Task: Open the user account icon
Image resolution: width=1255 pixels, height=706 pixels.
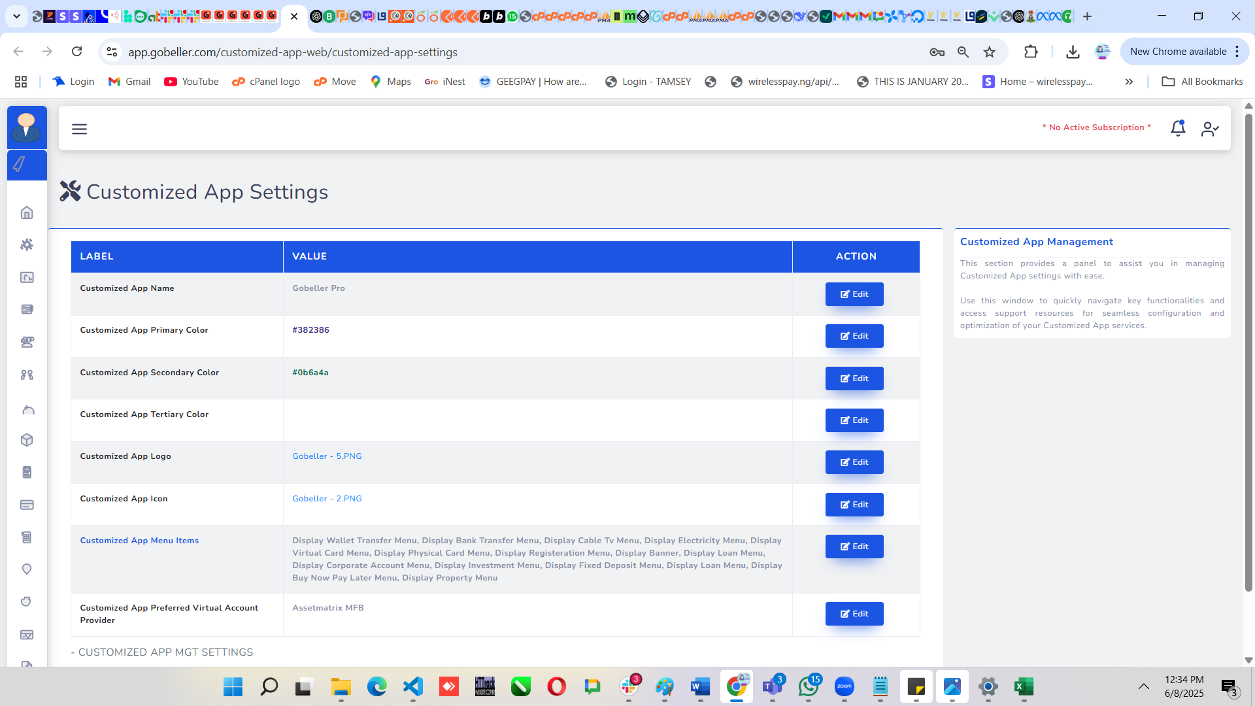Action: [x=1210, y=129]
